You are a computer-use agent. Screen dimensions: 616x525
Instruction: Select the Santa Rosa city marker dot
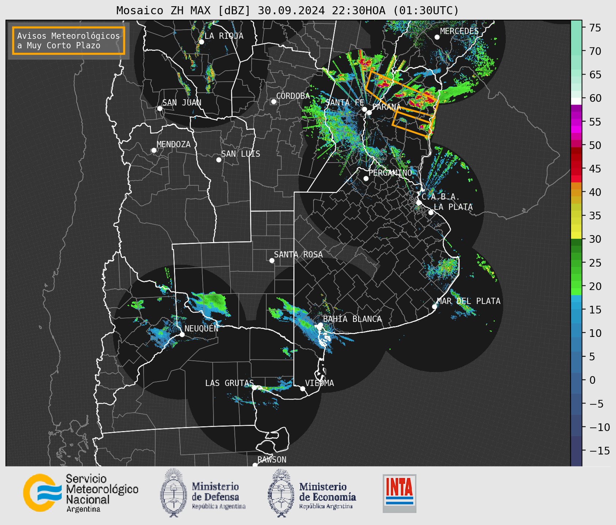pyautogui.click(x=272, y=261)
